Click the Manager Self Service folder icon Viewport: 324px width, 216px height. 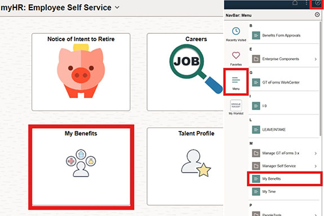click(x=256, y=166)
